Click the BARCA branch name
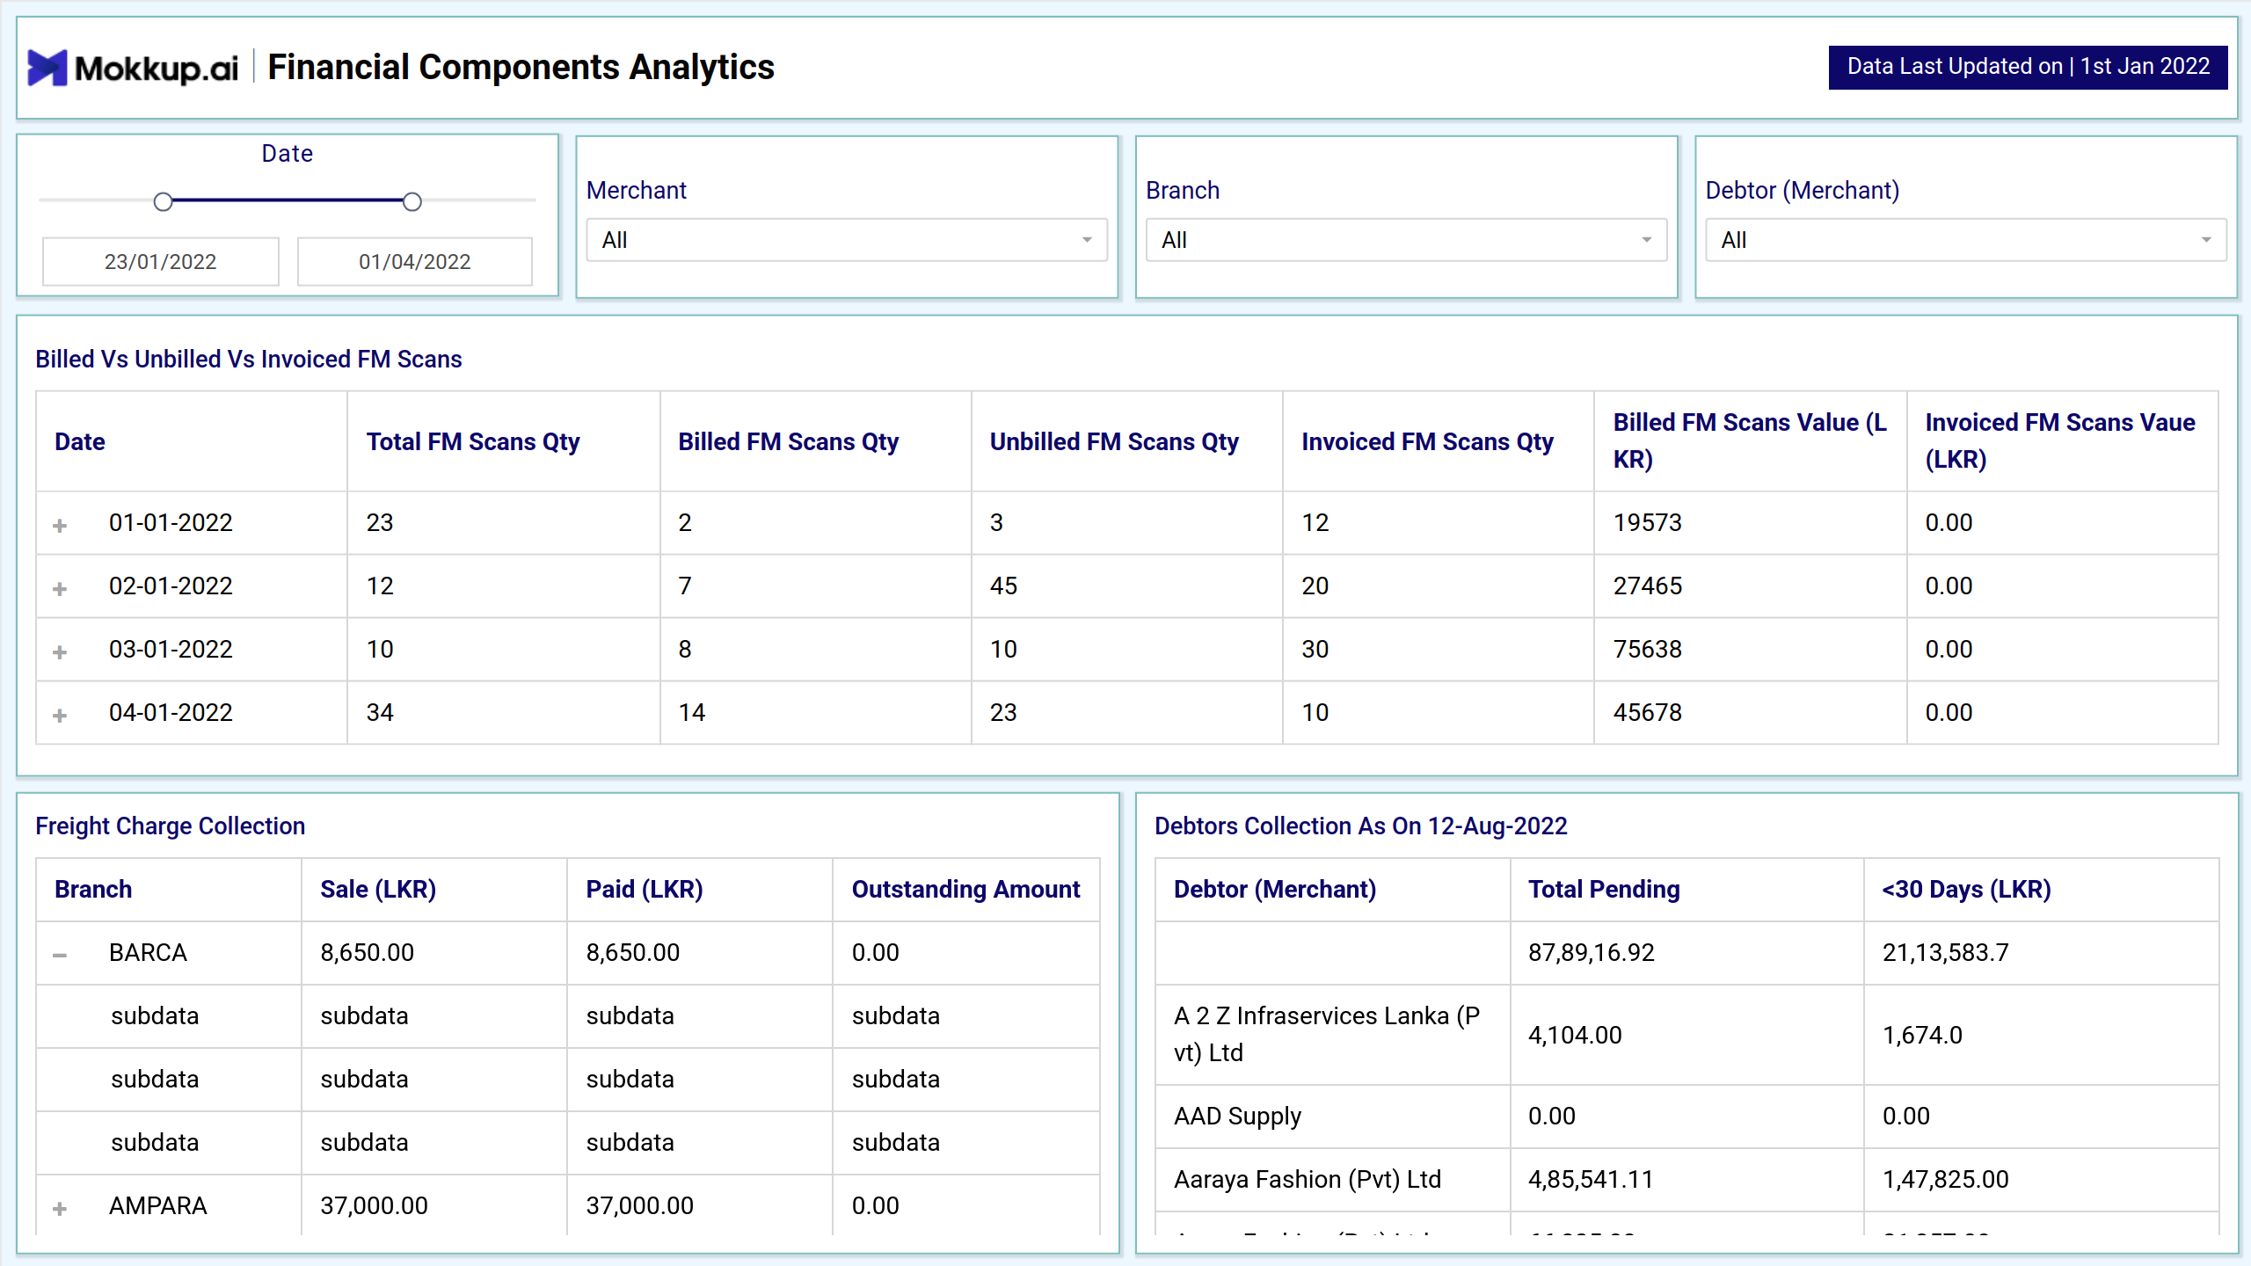2251x1266 pixels. click(x=148, y=952)
